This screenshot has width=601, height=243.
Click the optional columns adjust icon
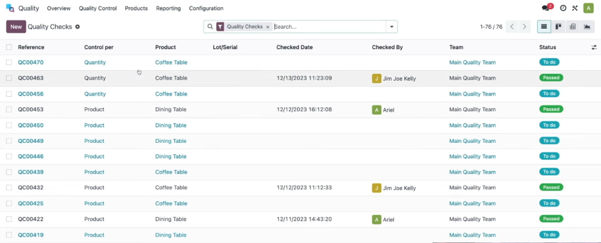coord(594,47)
